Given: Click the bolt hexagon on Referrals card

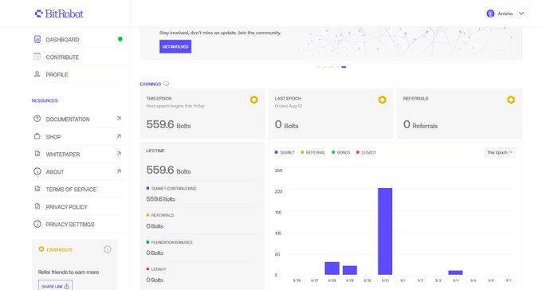Looking at the screenshot, I should tap(511, 100).
